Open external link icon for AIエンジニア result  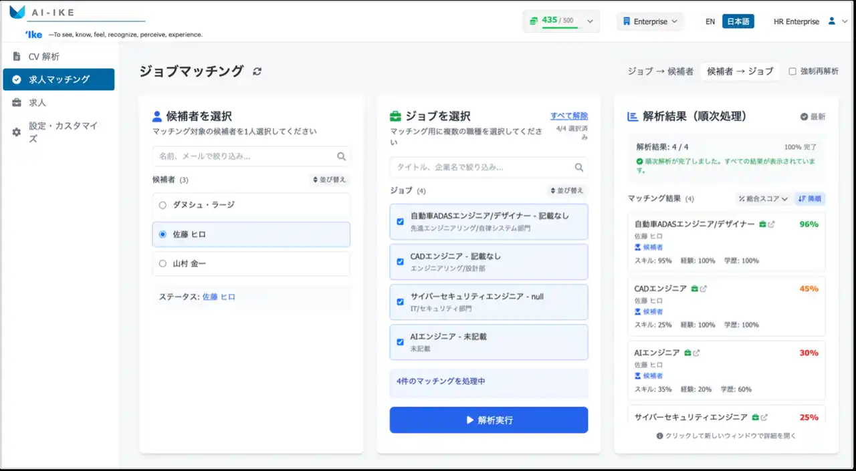(696, 353)
